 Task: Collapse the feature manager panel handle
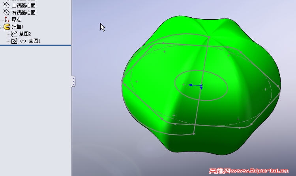73,82
